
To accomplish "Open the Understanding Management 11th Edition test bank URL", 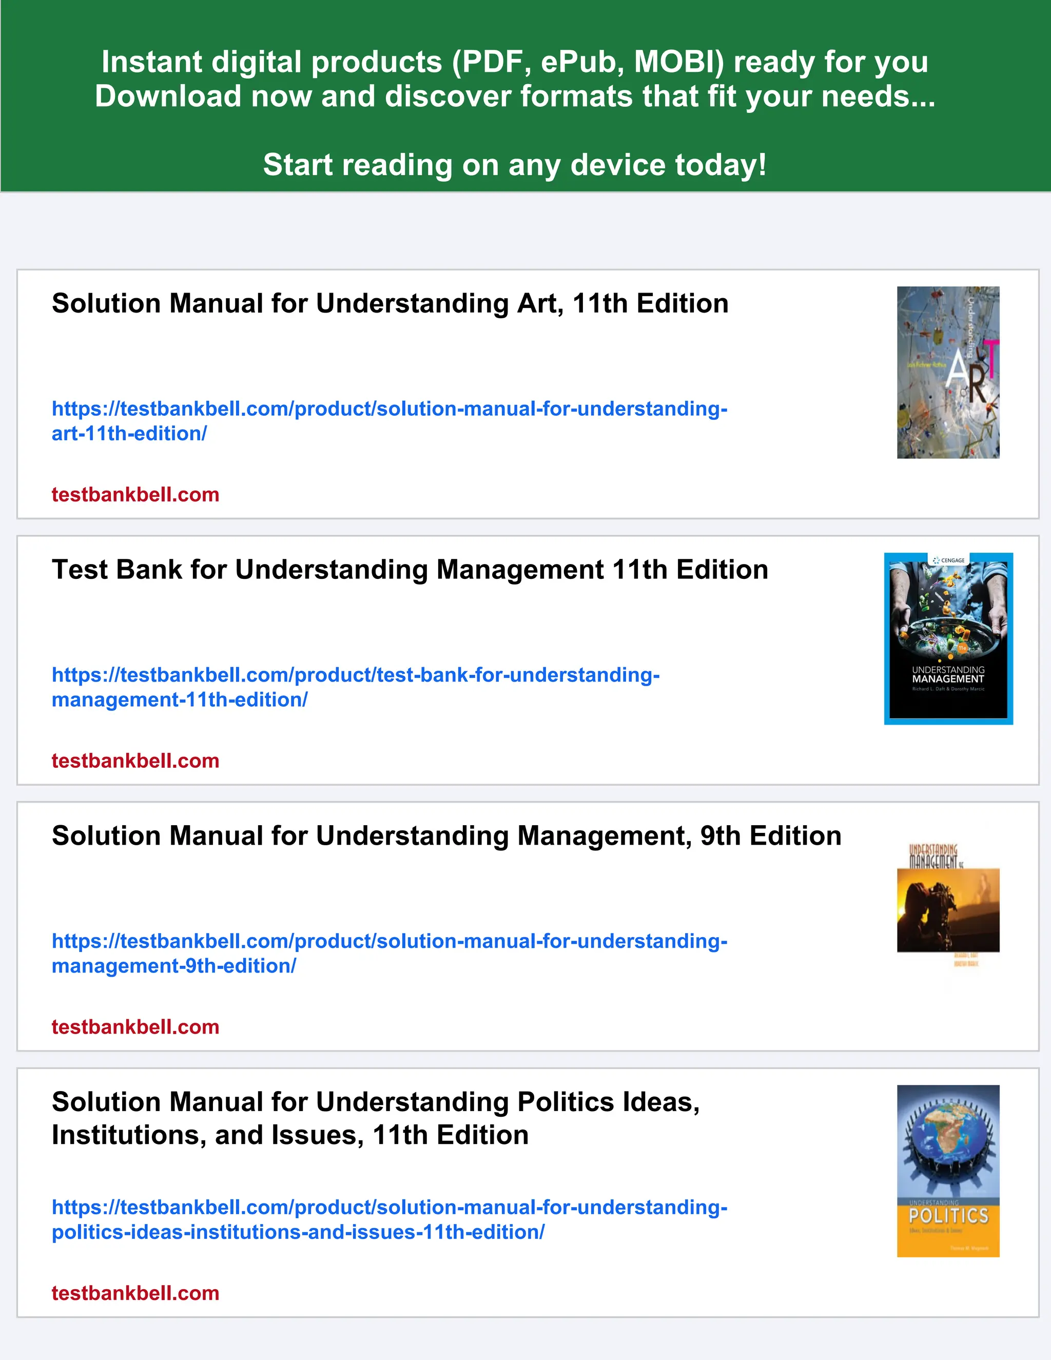I will tap(356, 687).
